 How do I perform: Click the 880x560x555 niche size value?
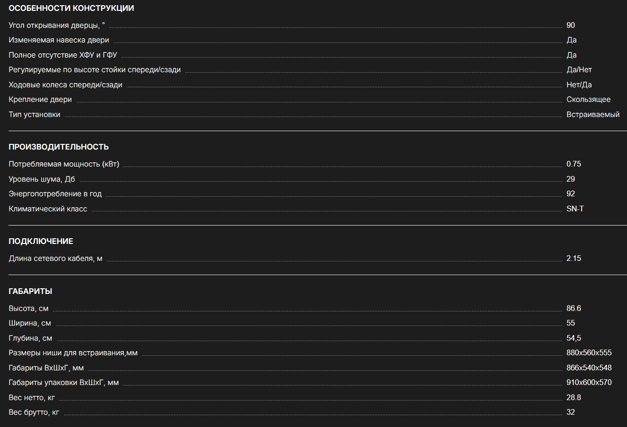[589, 353]
